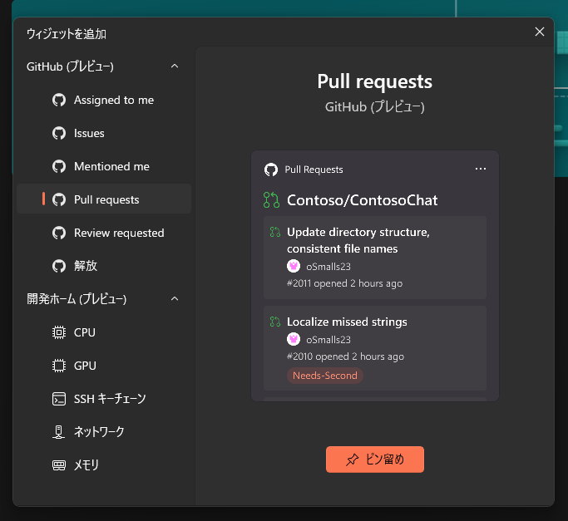Open the メモリ widget label
This screenshot has height=521, width=568.
(86, 464)
